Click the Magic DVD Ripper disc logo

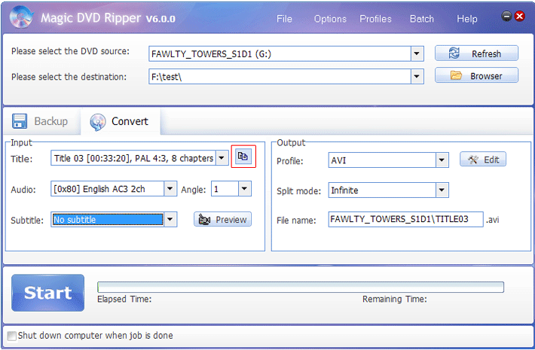[x=21, y=17]
